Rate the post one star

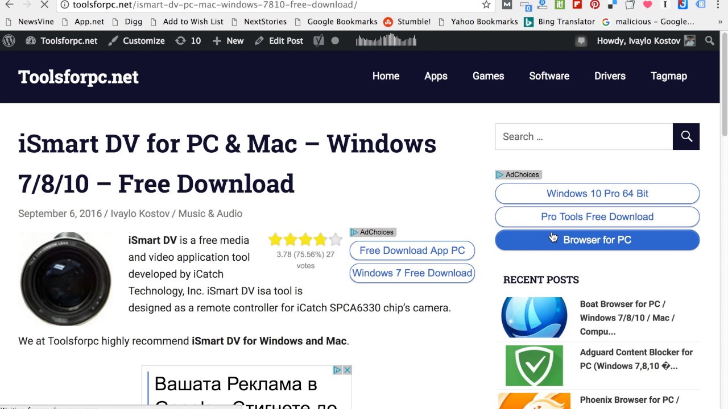275,239
